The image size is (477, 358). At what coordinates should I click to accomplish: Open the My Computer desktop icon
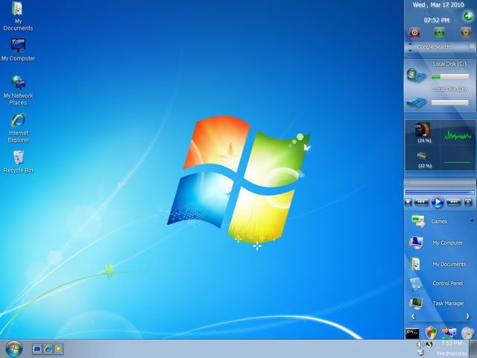(18, 50)
